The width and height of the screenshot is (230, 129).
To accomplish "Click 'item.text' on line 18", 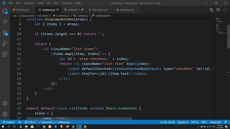I will coord(119,73).
